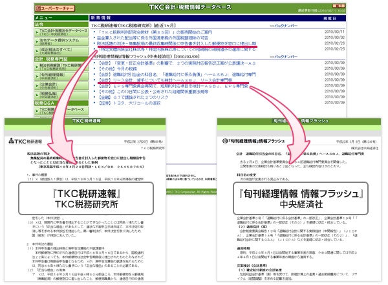The width and height of the screenshot is (388, 285).
Task: Click the TKC税研速報 popup title bar
Action: [x=85, y=121]
